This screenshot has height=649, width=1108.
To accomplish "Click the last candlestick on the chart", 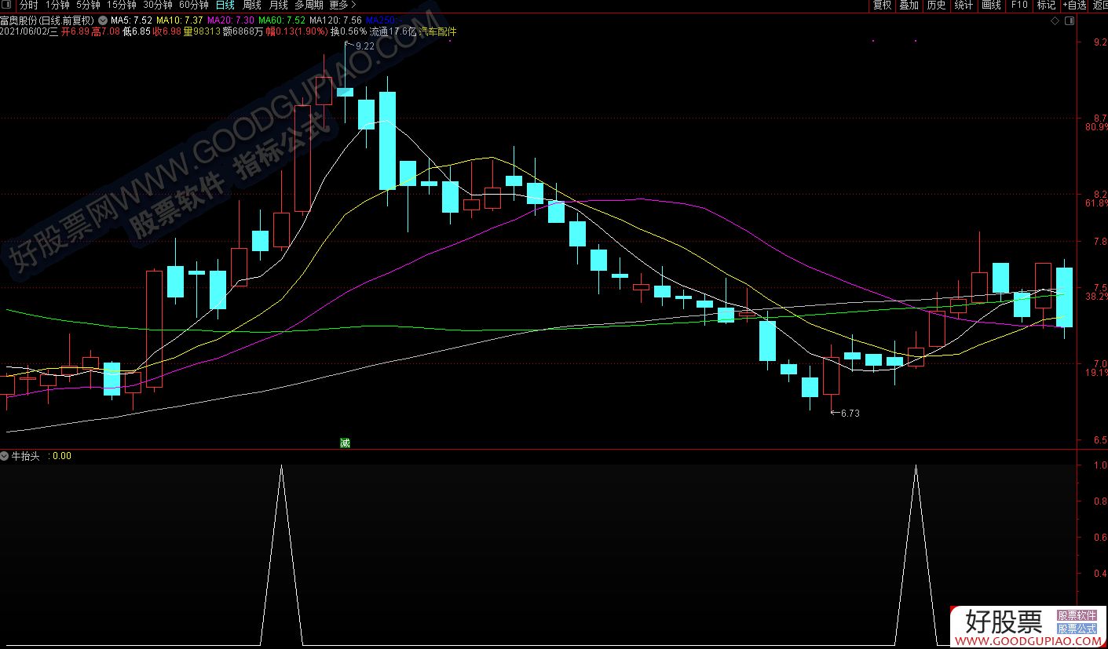I will pyautogui.click(x=1065, y=297).
